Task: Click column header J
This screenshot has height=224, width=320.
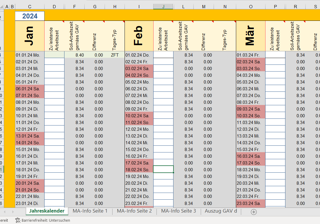Action: 163,6
